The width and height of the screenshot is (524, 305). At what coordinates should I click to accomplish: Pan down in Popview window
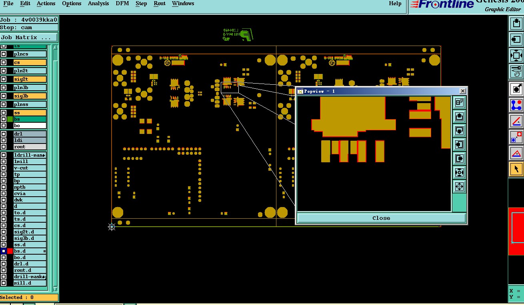coord(459,131)
